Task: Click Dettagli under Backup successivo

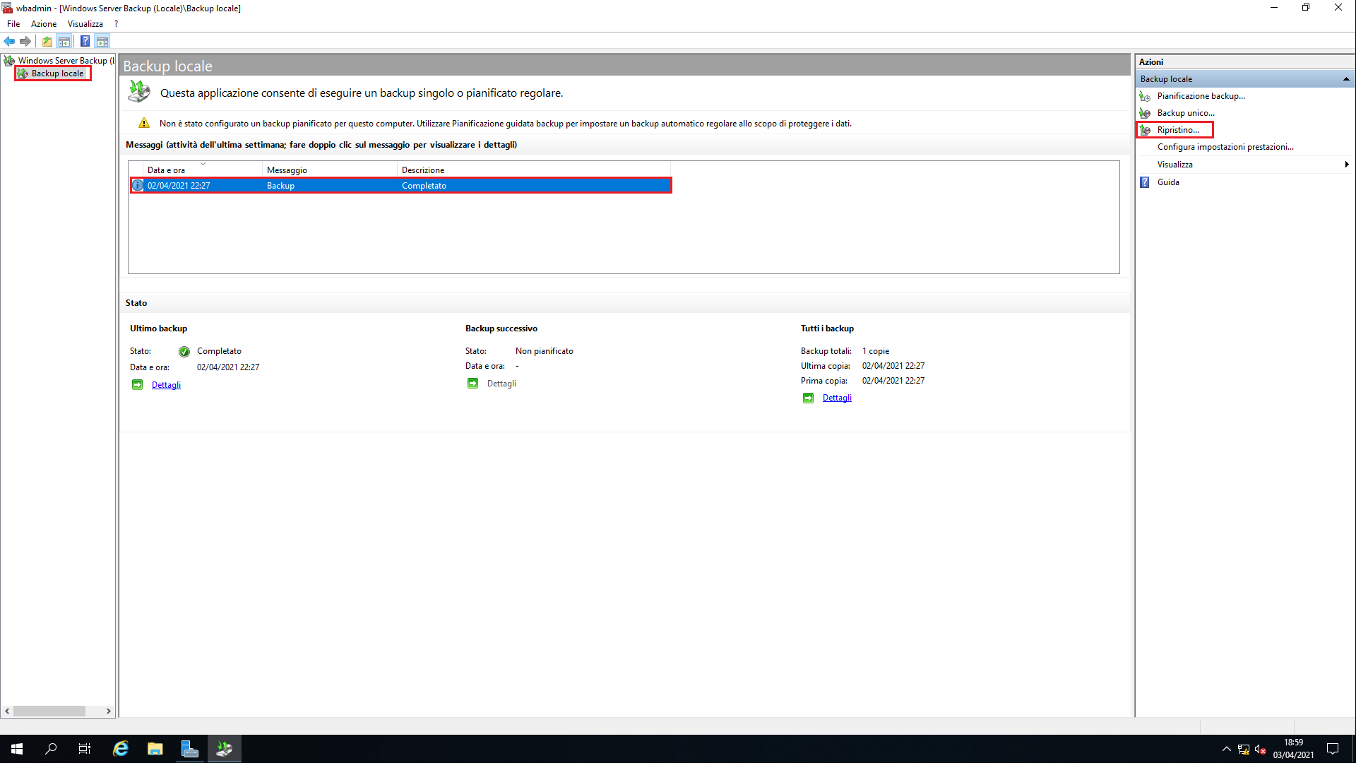Action: point(501,384)
